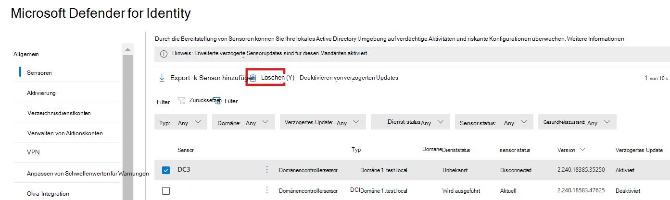The image size is (670, 200).
Task: Open Verzeichnisdienstkonten in the sidebar
Action: [x=59, y=113]
